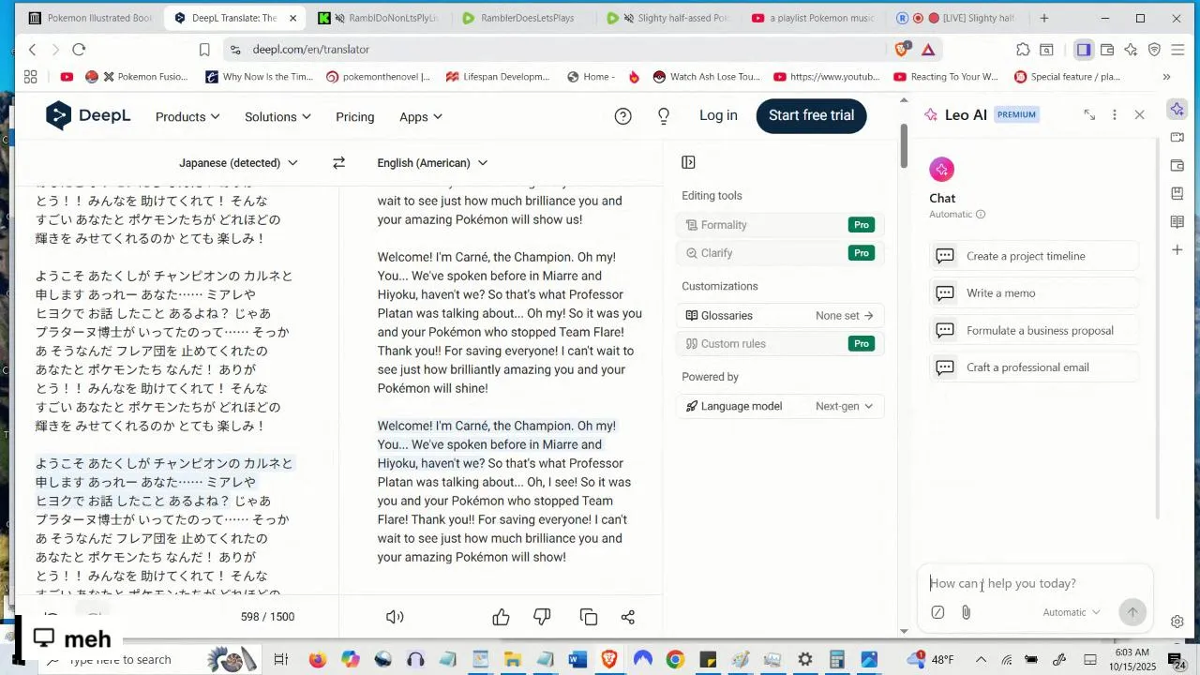Select Craft a professional email suggestion

(x=1033, y=367)
